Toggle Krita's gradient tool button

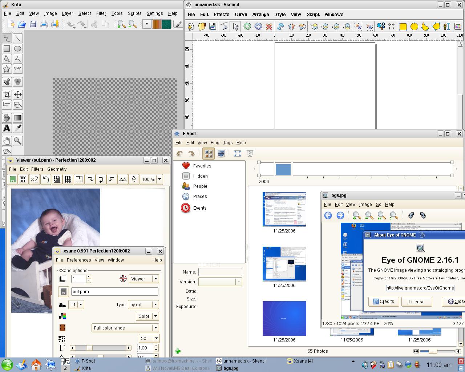point(17,118)
